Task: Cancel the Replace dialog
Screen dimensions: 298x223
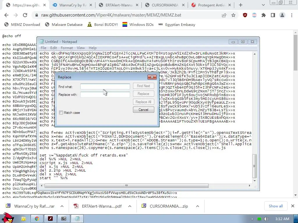Action: point(143,110)
